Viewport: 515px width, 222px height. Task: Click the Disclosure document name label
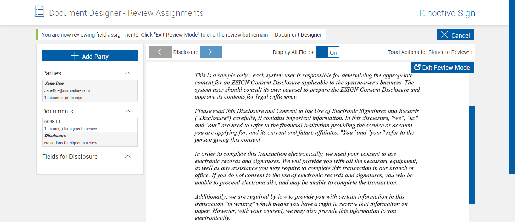[x=185, y=52]
